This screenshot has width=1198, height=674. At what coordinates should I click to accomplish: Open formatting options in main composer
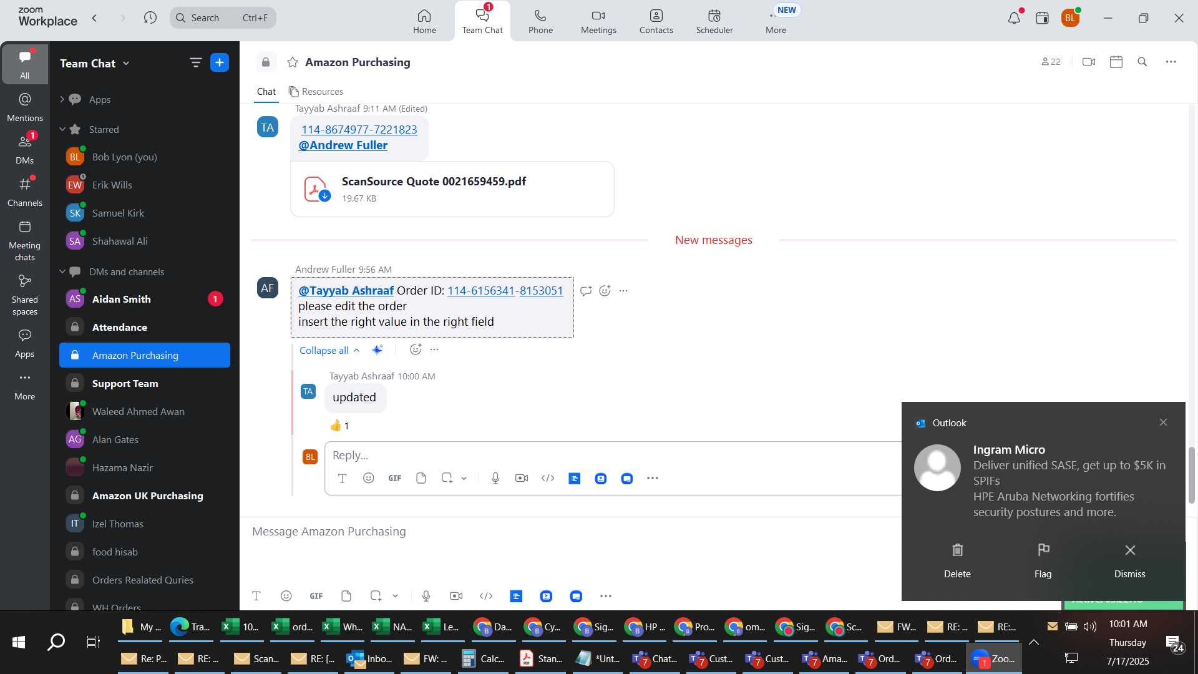click(x=256, y=596)
